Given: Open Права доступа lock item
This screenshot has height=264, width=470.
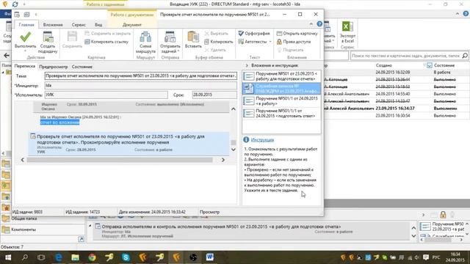Looking at the screenshot, I should 294,42.
